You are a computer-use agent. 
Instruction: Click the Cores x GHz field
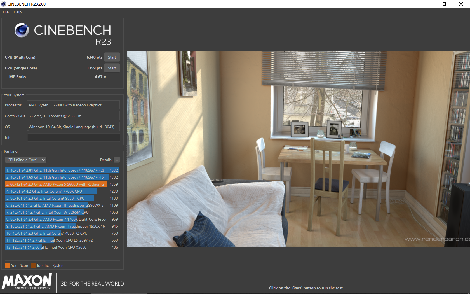[x=74, y=116]
